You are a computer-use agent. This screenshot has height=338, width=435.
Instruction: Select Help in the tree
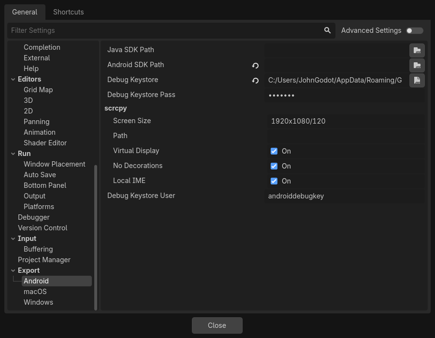pos(31,69)
